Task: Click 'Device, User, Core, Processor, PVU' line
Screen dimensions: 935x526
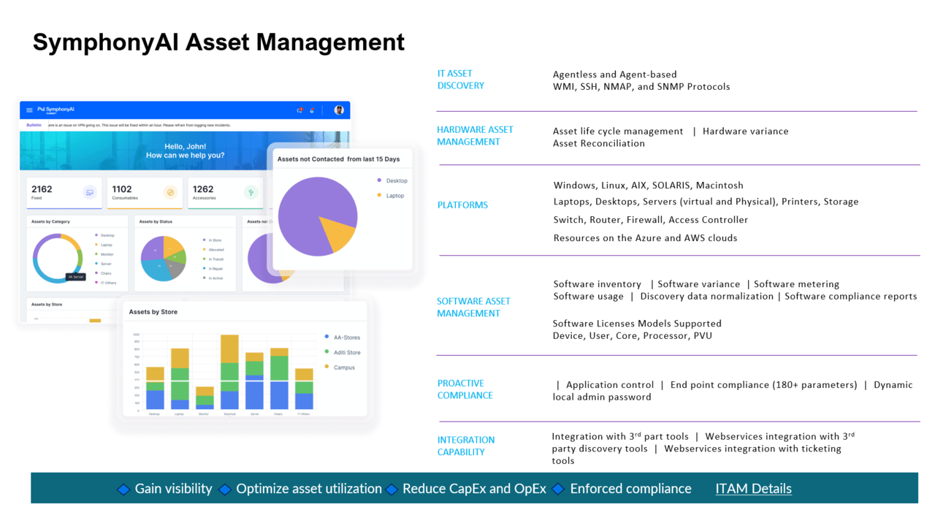Action: [633, 336]
